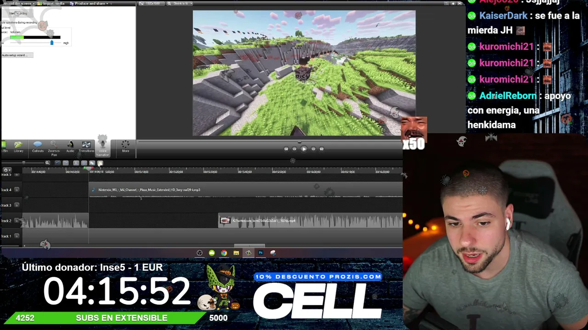
Task: Click the Start recording button
Action: [x=17, y=13]
